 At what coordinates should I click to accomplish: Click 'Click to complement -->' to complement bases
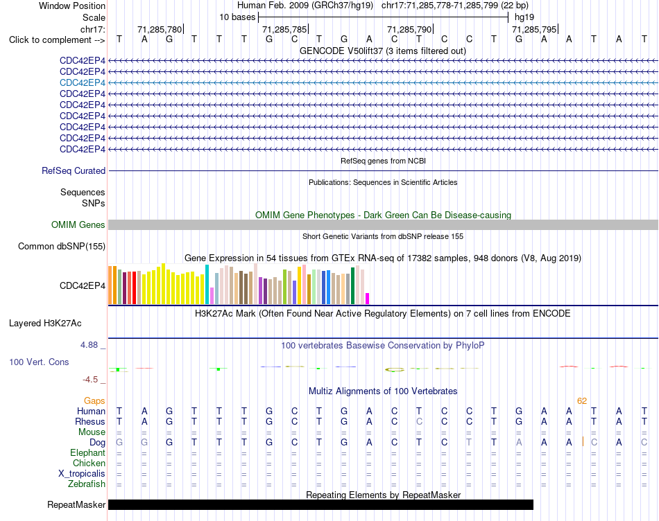click(x=57, y=40)
